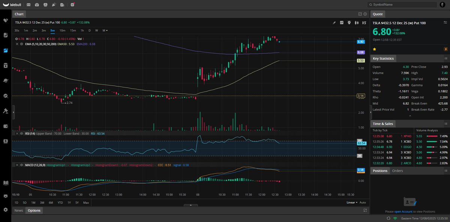Viewport: 450px width, 222px height.
Task: Open the chart document icon in left sidebar
Action: 5,35
